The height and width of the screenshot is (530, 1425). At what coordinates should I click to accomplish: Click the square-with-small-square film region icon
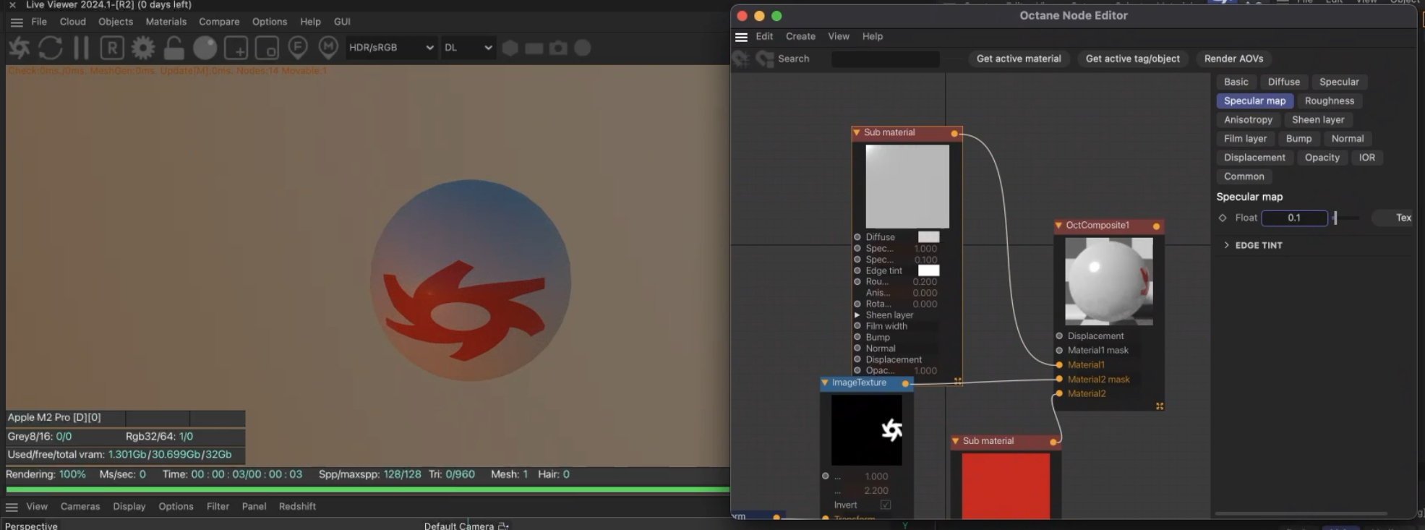click(267, 48)
